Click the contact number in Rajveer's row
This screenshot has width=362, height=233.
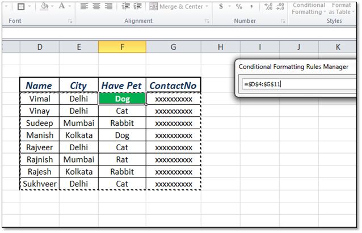coord(174,147)
